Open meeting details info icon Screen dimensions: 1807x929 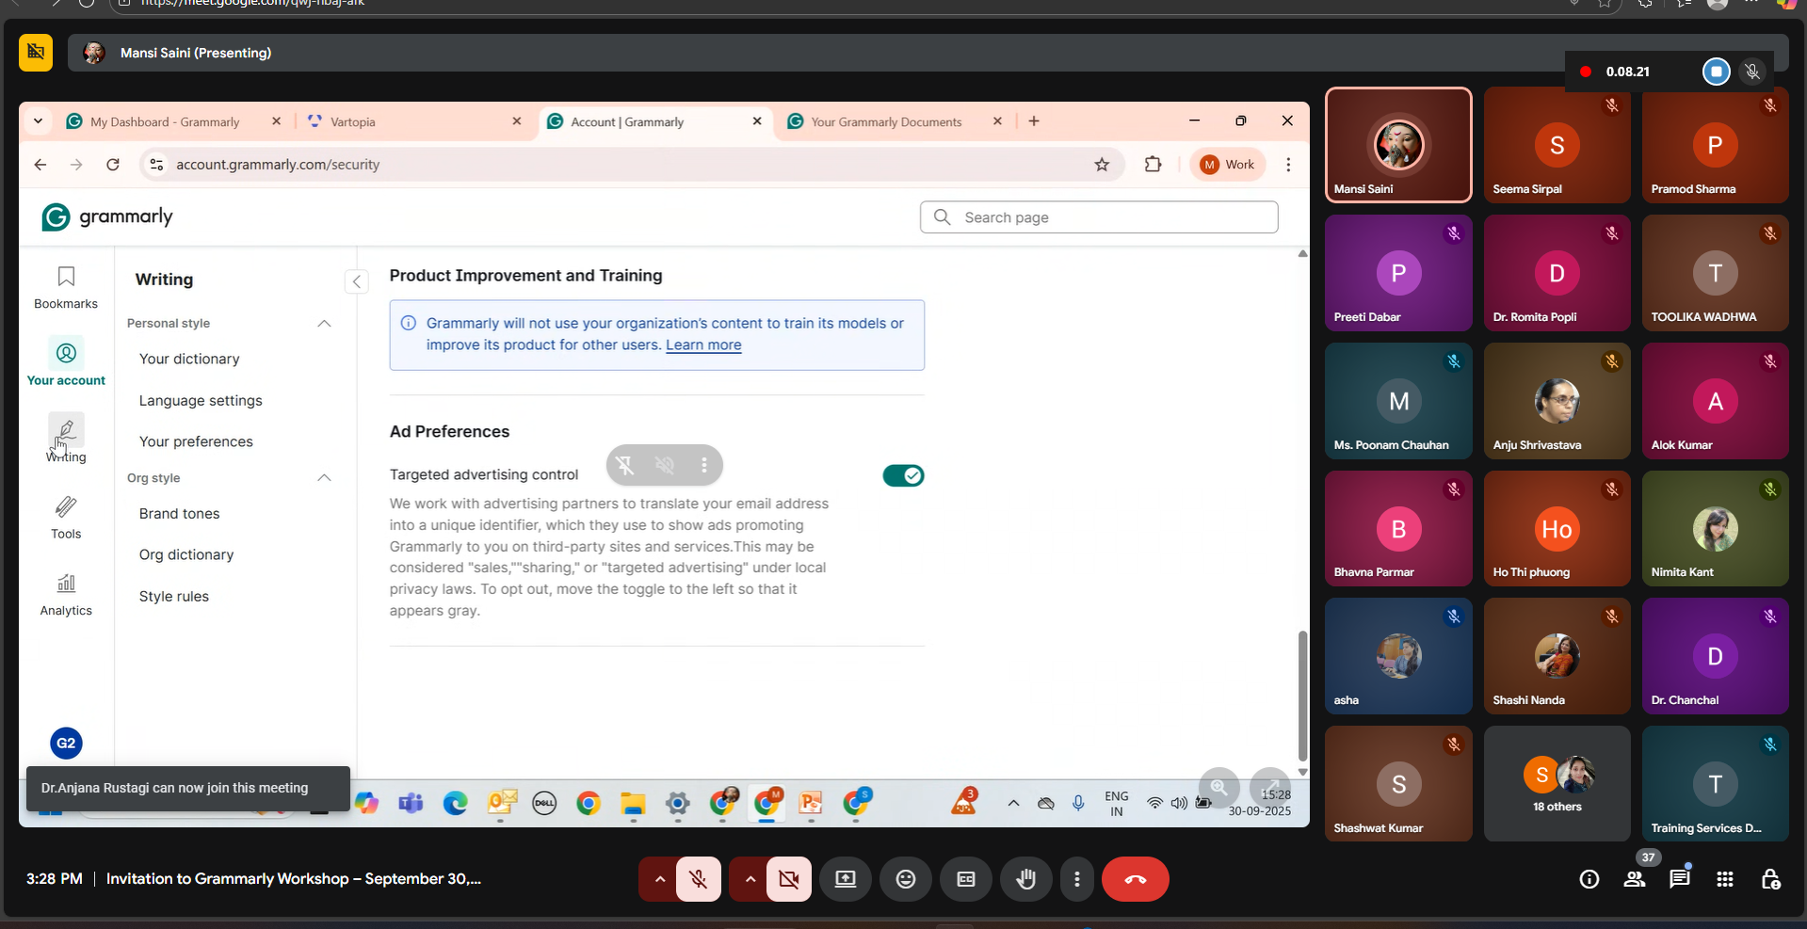point(1589,879)
